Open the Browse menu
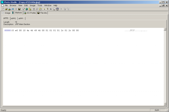169x112 pixels. [x=13, y=6]
